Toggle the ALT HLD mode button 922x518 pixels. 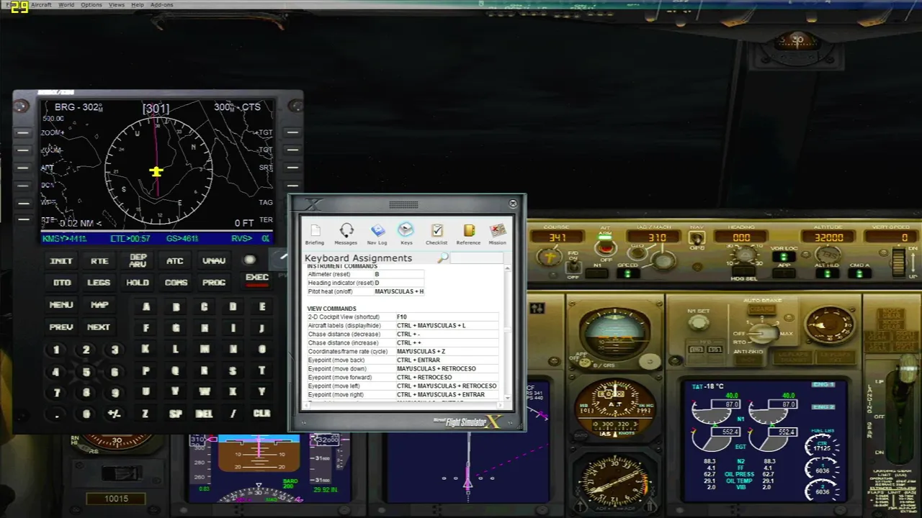[x=827, y=273]
